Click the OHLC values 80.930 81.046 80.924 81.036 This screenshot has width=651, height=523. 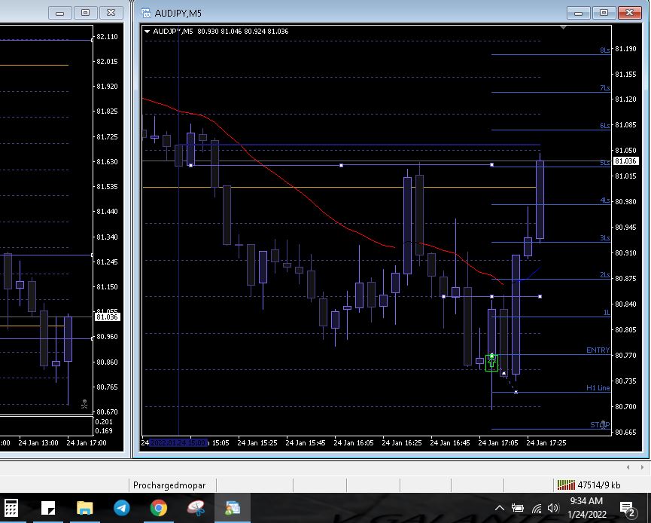coord(243,31)
